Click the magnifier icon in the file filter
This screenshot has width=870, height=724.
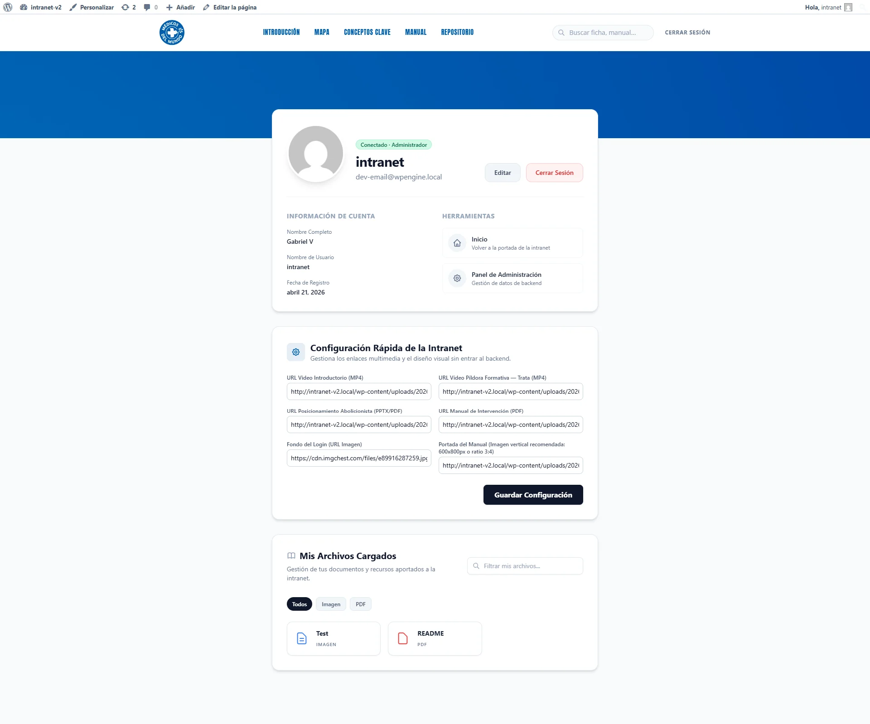[476, 566]
